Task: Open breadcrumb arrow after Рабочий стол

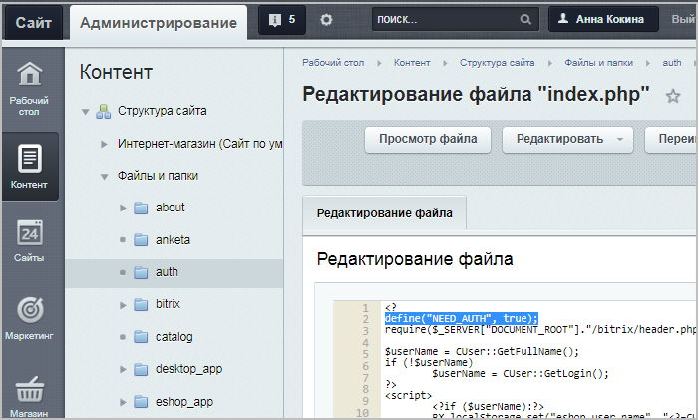Action: tap(379, 63)
